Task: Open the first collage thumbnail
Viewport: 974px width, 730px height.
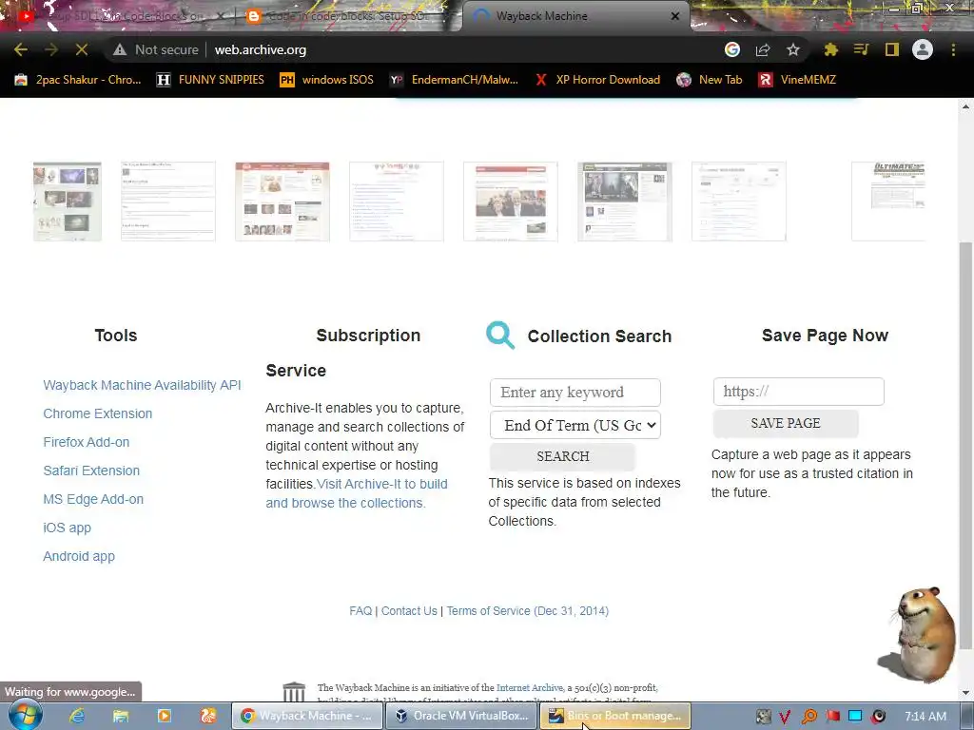Action: (x=68, y=202)
